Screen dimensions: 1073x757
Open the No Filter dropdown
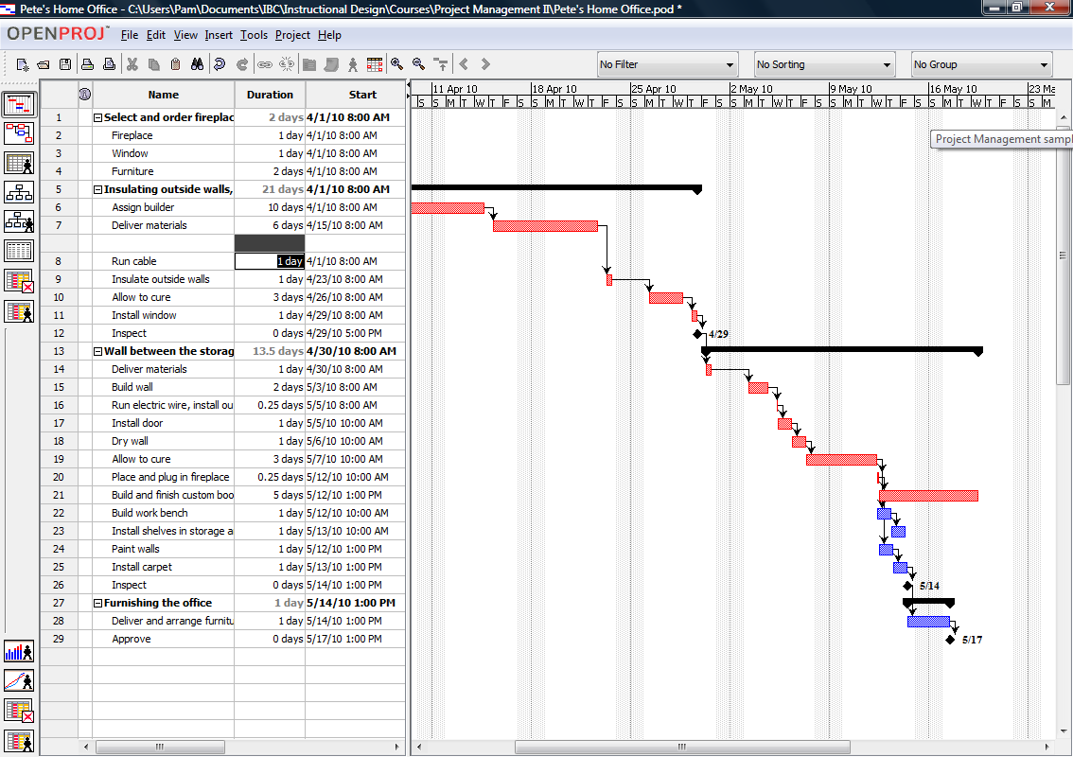pyautogui.click(x=667, y=64)
